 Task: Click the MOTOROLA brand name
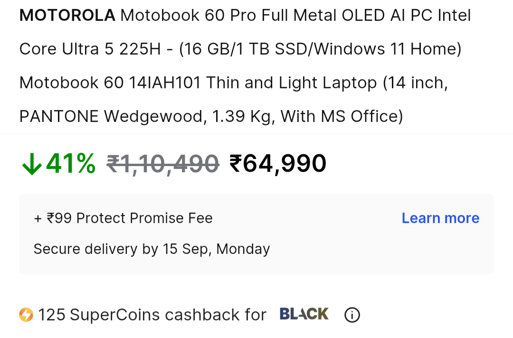pos(67,15)
